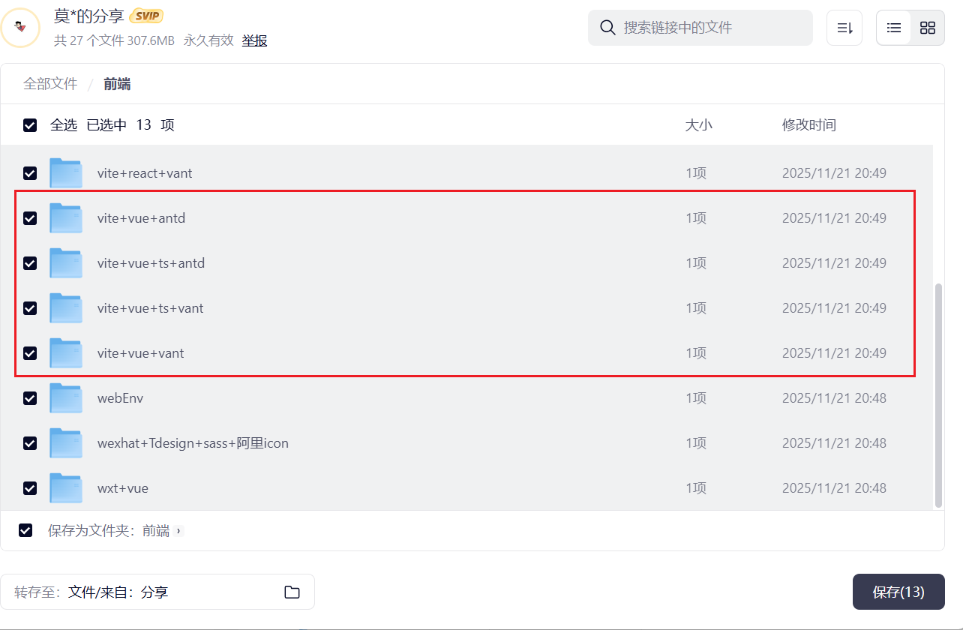Click the 大小 column header
The height and width of the screenshot is (630, 963).
[x=699, y=125]
